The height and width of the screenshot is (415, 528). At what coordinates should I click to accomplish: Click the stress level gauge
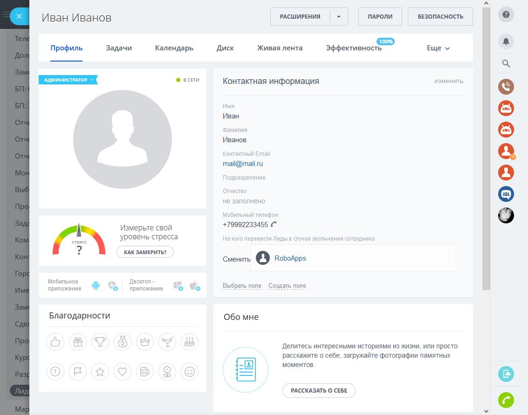tap(79, 240)
